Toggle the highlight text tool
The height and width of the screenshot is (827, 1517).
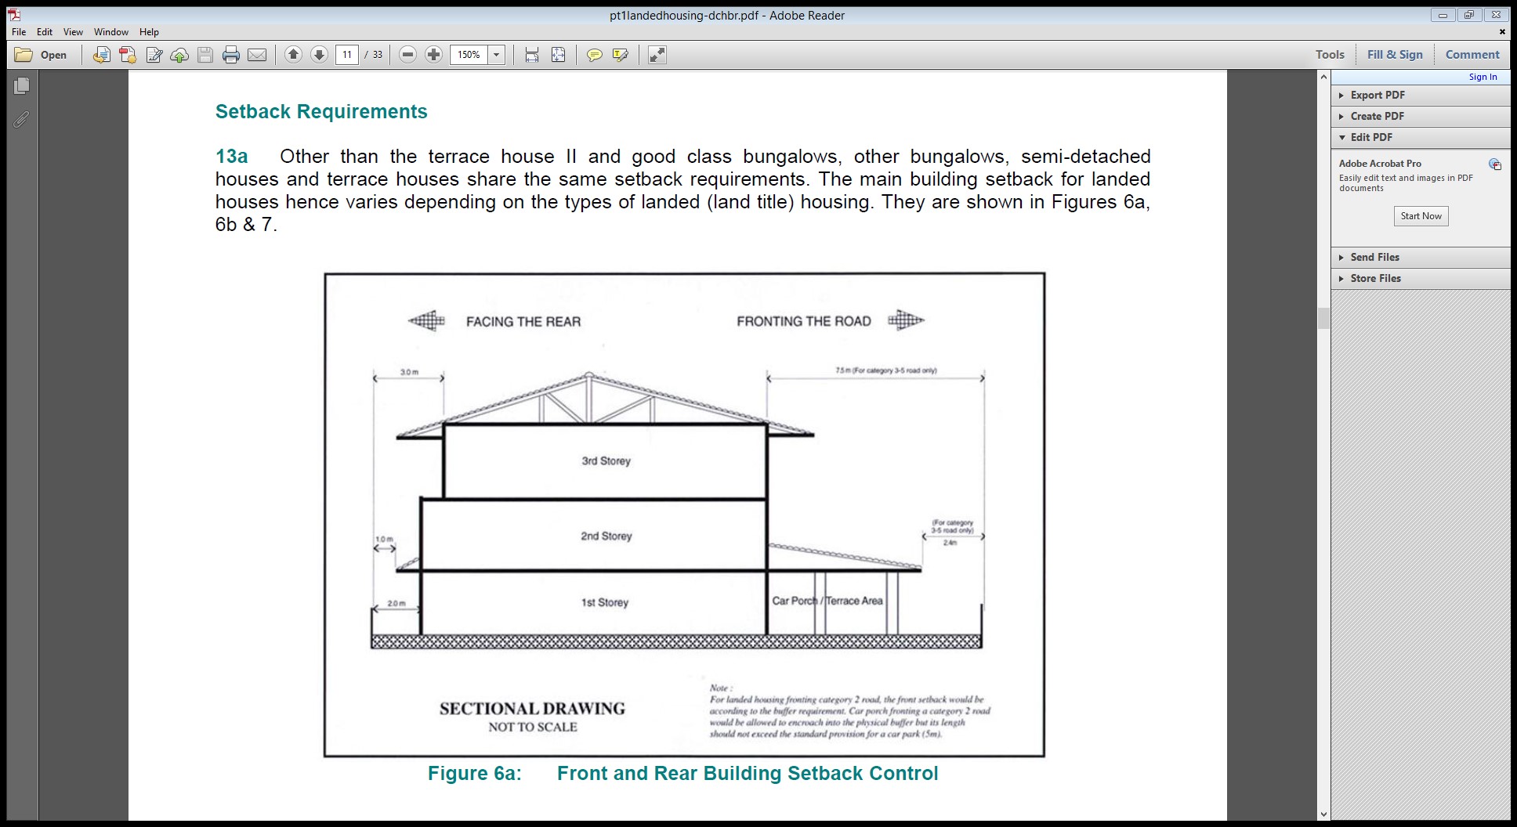[620, 55]
